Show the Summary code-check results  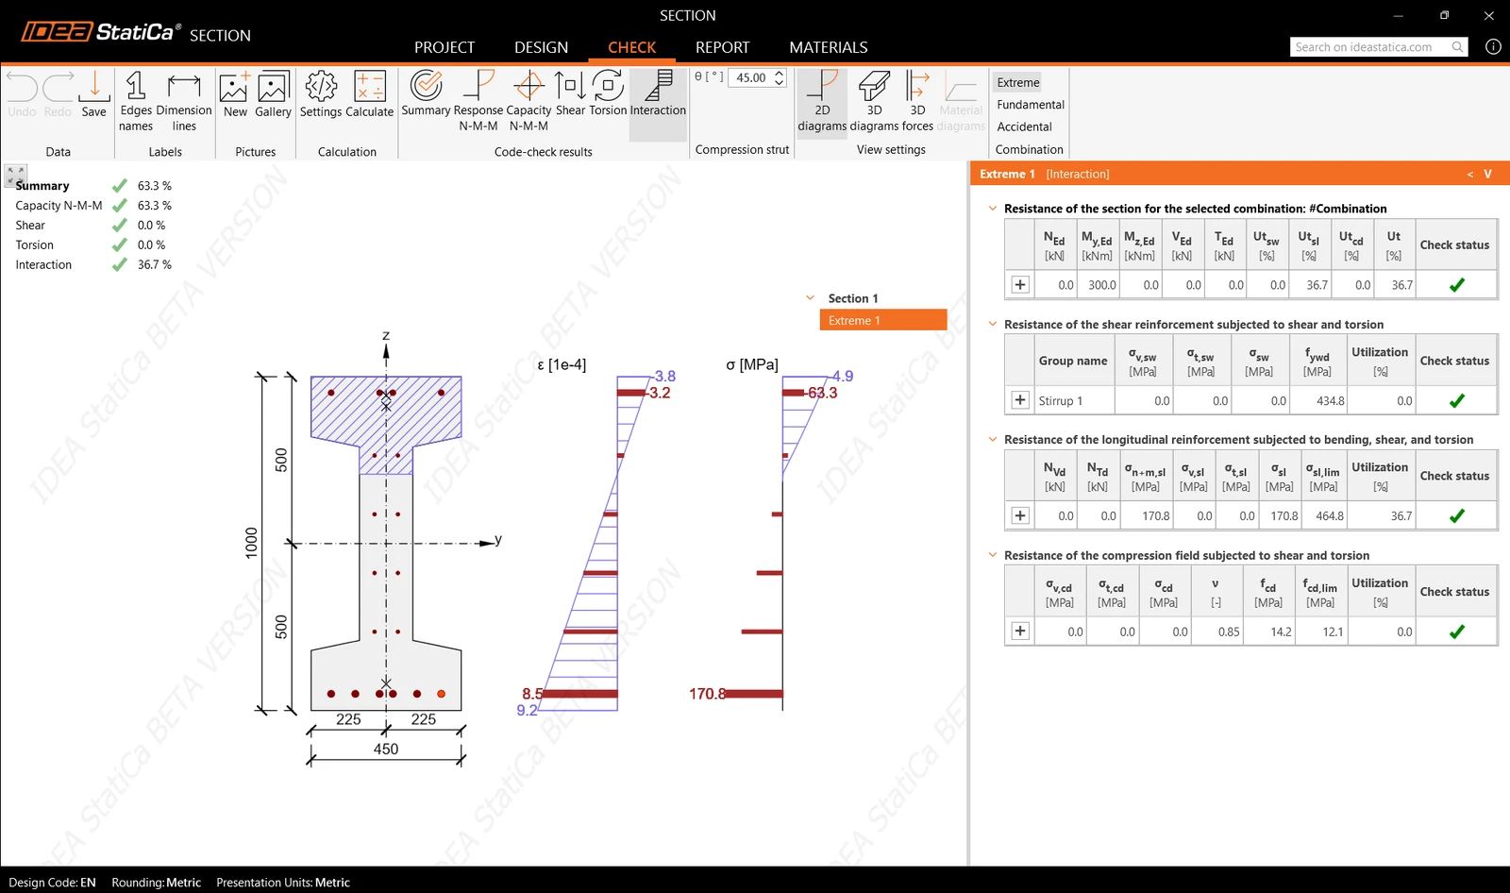coord(427,93)
